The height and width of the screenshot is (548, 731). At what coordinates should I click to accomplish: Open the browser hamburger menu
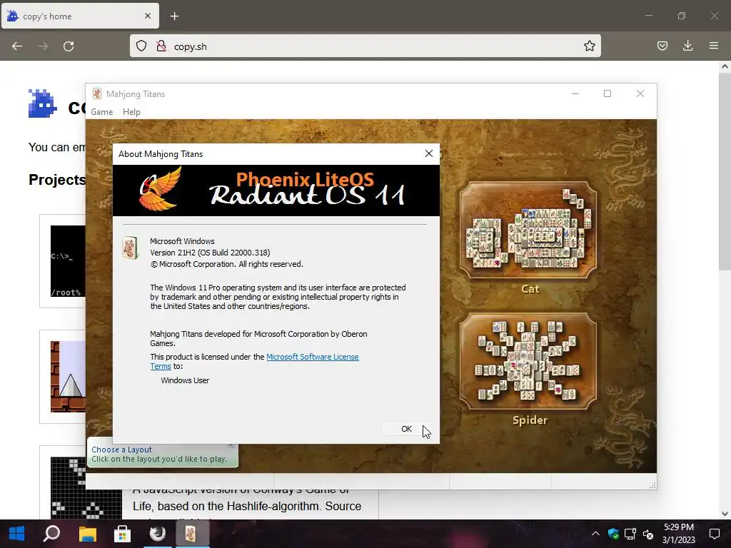pos(714,46)
